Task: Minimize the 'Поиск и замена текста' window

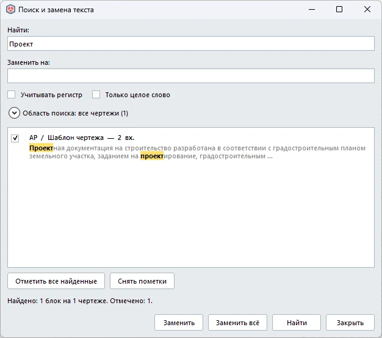Action: click(x=312, y=10)
